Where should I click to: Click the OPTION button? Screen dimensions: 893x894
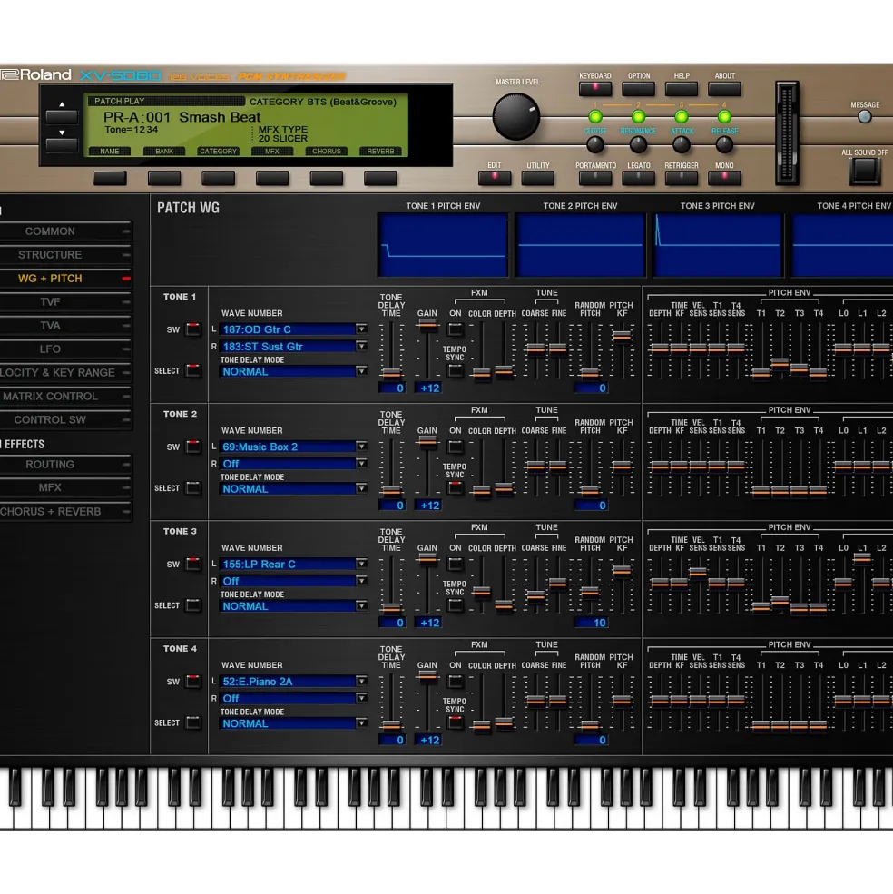click(x=638, y=89)
